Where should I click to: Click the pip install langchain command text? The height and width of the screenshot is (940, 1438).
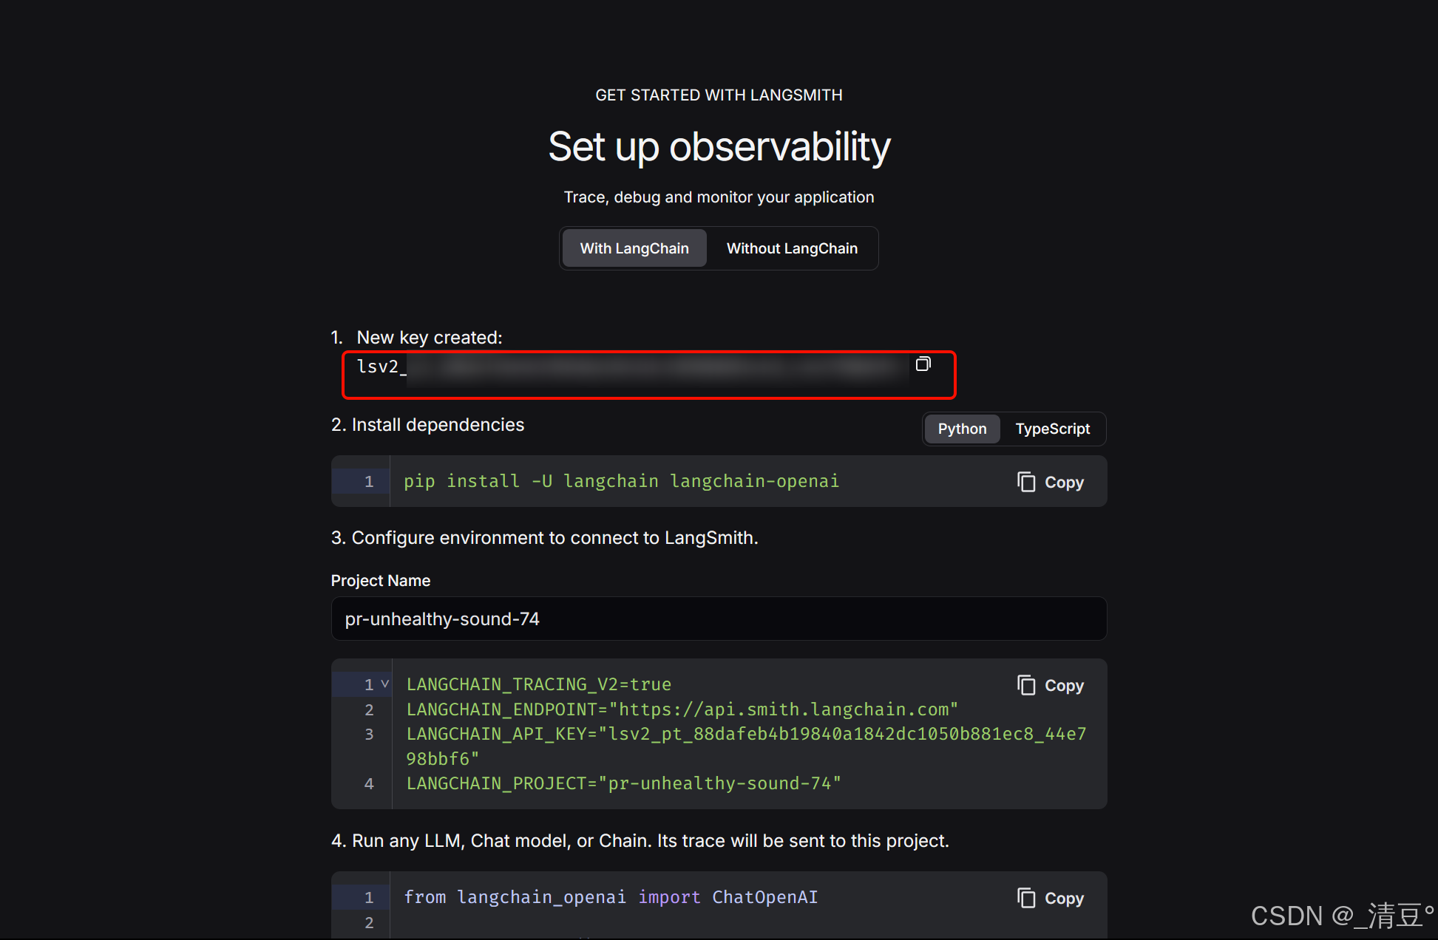(x=621, y=481)
